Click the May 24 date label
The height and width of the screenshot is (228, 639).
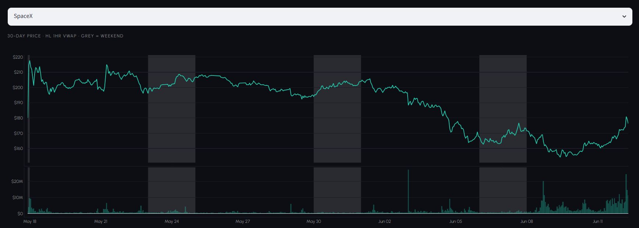coord(172,221)
